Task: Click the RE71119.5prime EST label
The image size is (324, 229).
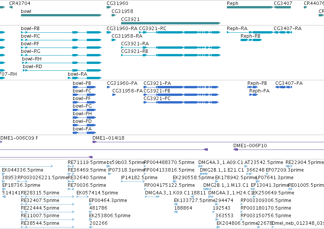Action: pos(87,162)
